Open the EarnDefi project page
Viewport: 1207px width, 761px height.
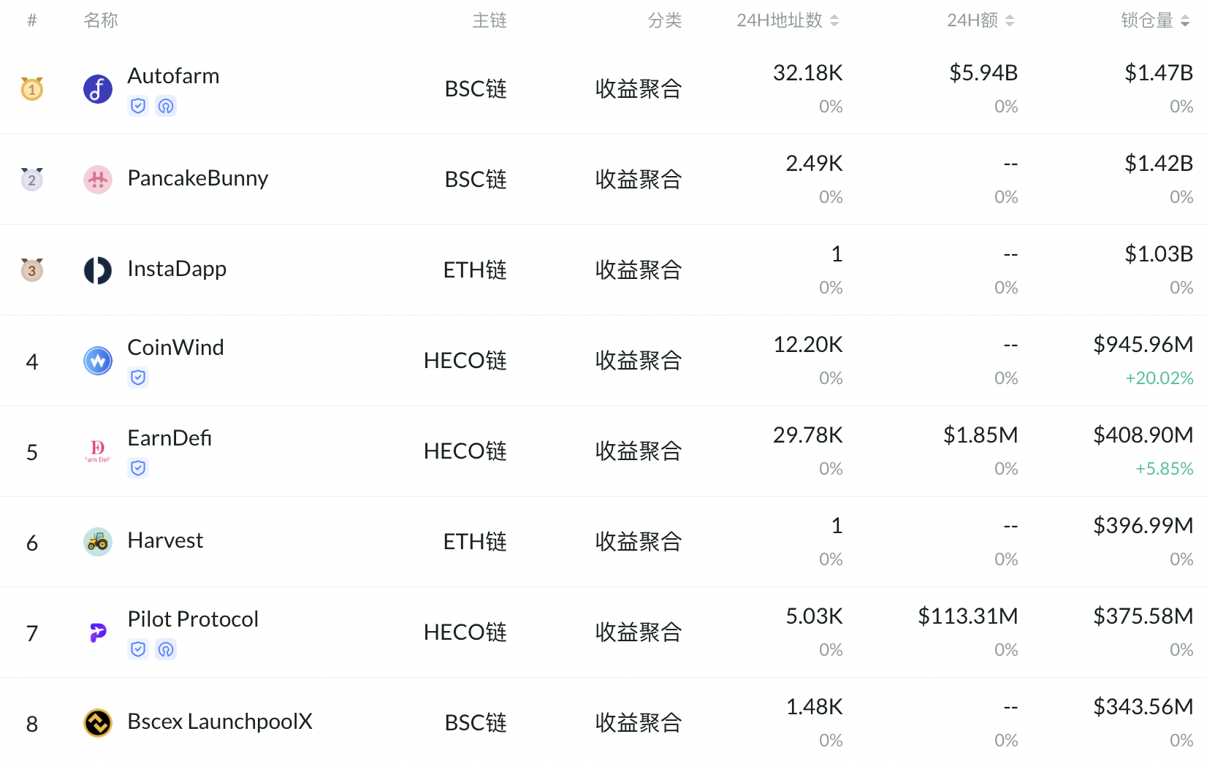[x=169, y=438]
